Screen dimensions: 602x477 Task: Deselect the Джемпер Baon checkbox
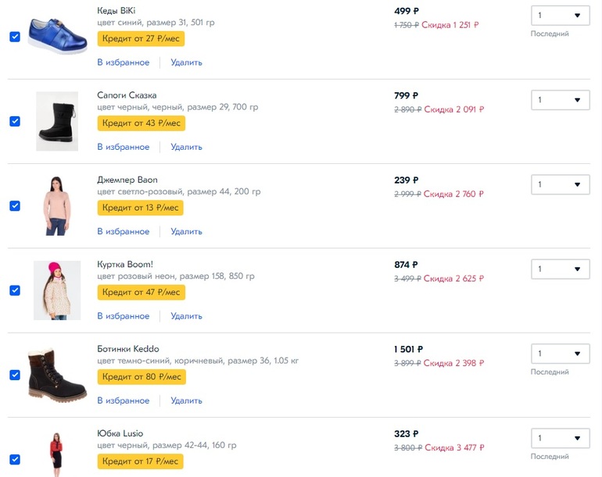point(14,205)
